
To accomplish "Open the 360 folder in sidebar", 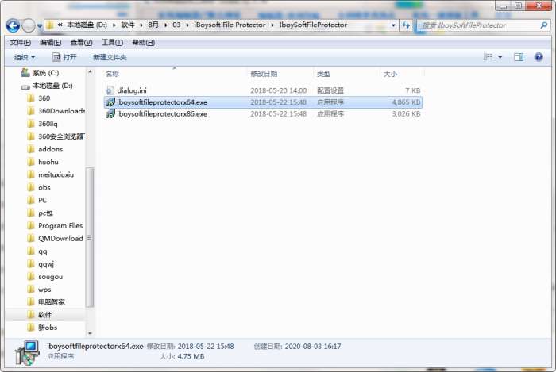I will 39,98.
